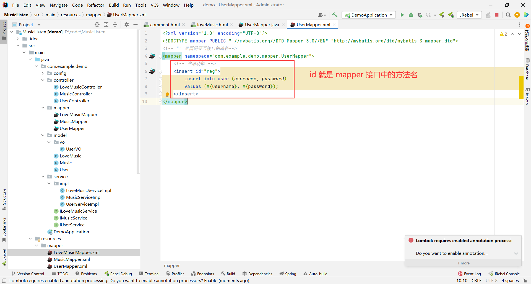Viewport: 531px width, 284px height.
Task: Switch to the UserMapper.java tab
Action: [x=262, y=25]
